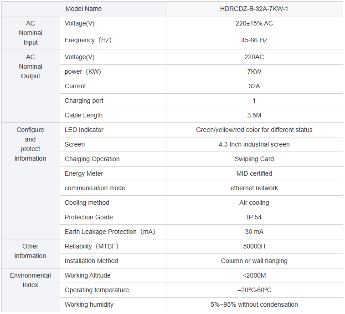Image resolution: width=345 pixels, height=314 pixels.
Task: Click the 45-66 Hz frequency value
Action: [254, 40]
